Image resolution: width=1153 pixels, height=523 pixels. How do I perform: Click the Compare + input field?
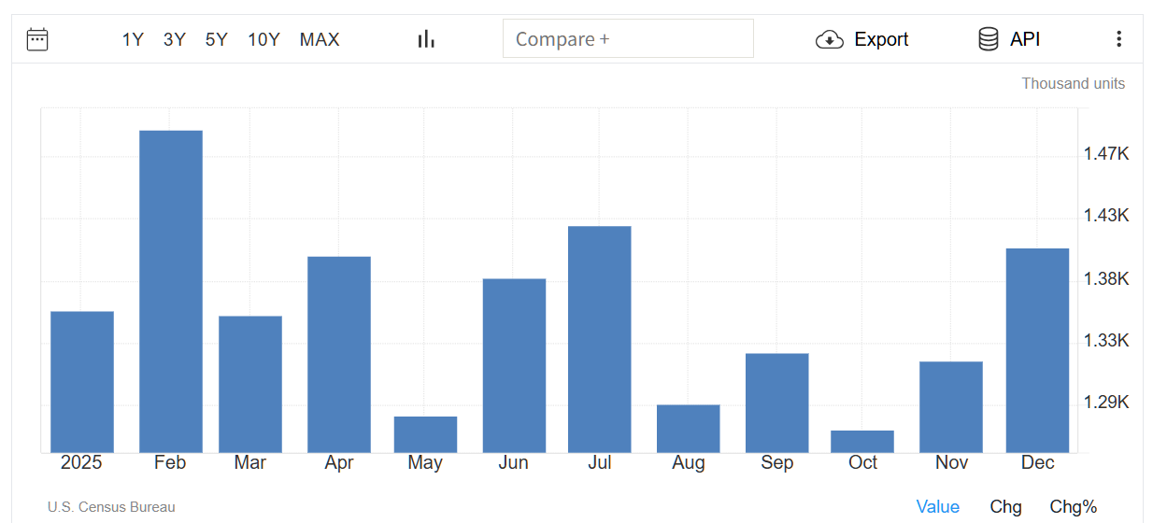click(x=628, y=39)
